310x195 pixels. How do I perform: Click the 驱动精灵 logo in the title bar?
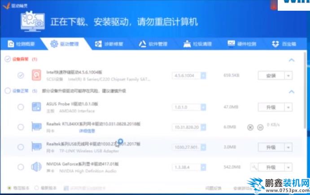point(15,5)
